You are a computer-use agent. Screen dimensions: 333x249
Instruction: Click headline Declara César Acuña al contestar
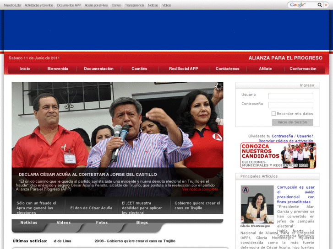click(x=87, y=175)
